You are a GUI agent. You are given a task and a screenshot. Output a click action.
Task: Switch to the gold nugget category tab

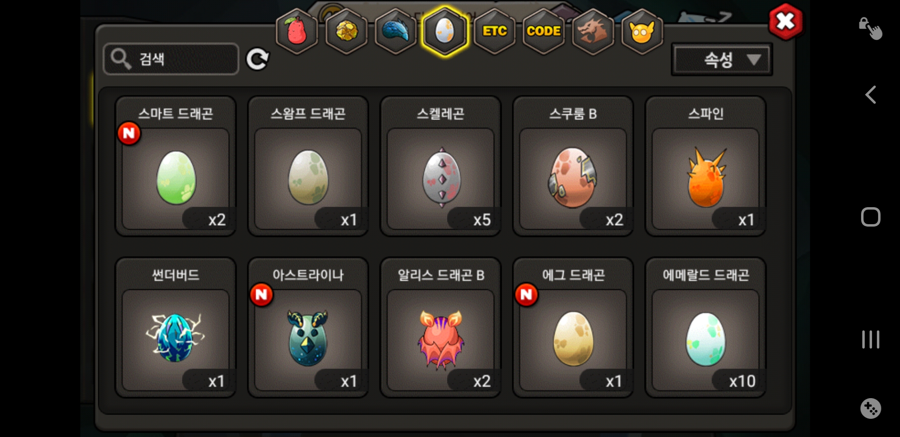(347, 31)
